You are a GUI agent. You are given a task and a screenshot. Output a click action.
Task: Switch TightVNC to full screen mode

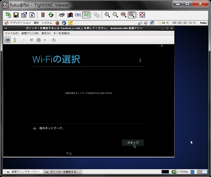coord(142,15)
